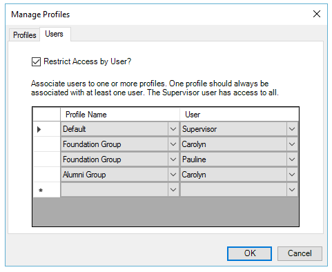Click the Cancel button
332x272 pixels.
pos(300,253)
